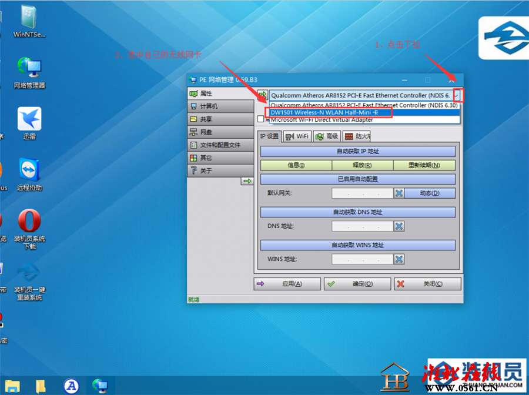Open the 其它 sidebar section
Image resolution: width=529 pixels, height=395 pixels.
point(220,158)
